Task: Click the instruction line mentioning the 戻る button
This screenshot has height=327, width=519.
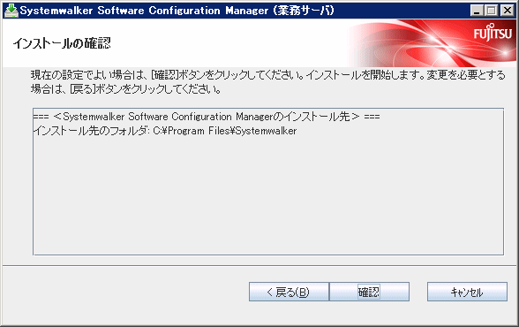Action: [125, 89]
